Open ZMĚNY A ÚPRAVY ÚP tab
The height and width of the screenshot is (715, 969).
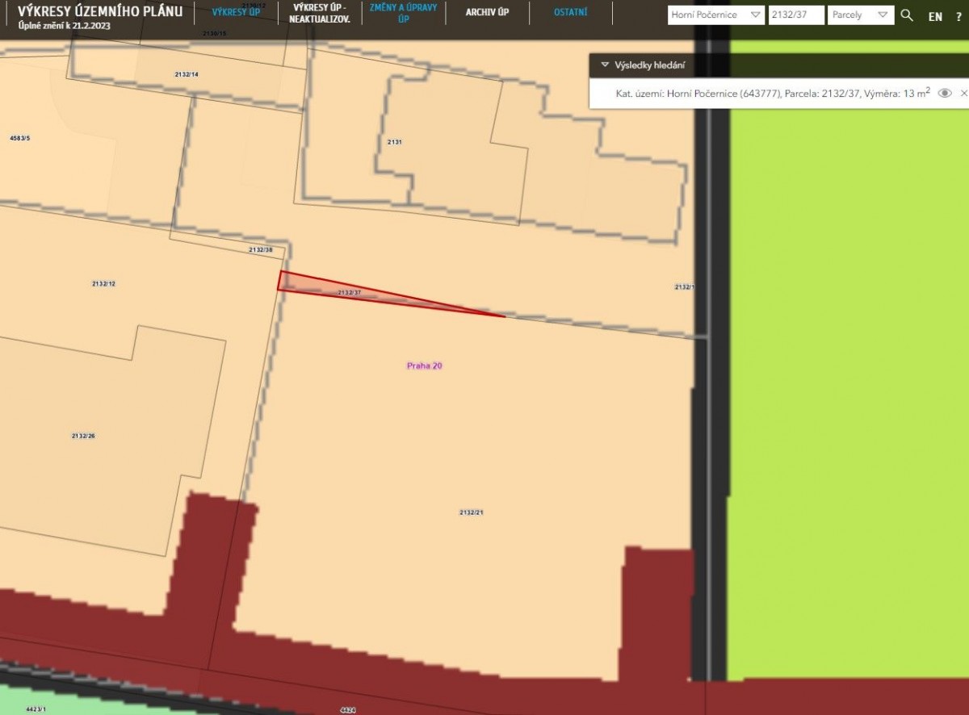click(x=403, y=13)
